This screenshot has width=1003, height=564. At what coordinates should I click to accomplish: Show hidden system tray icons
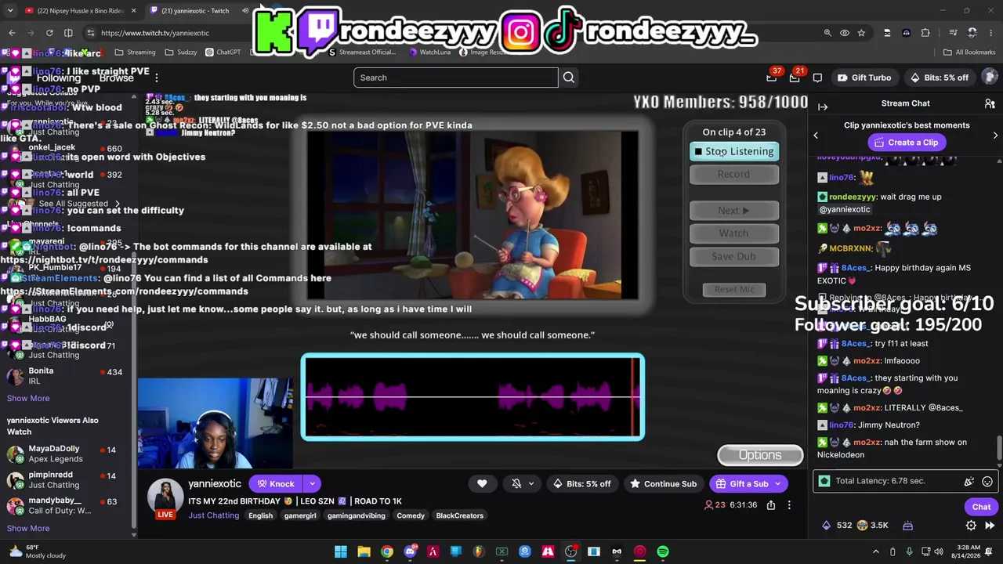click(x=876, y=551)
